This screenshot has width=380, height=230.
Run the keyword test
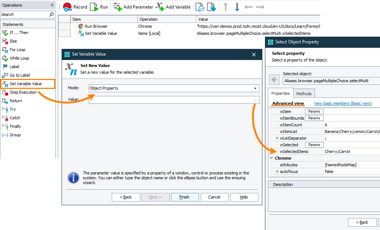pyautogui.click(x=99, y=7)
